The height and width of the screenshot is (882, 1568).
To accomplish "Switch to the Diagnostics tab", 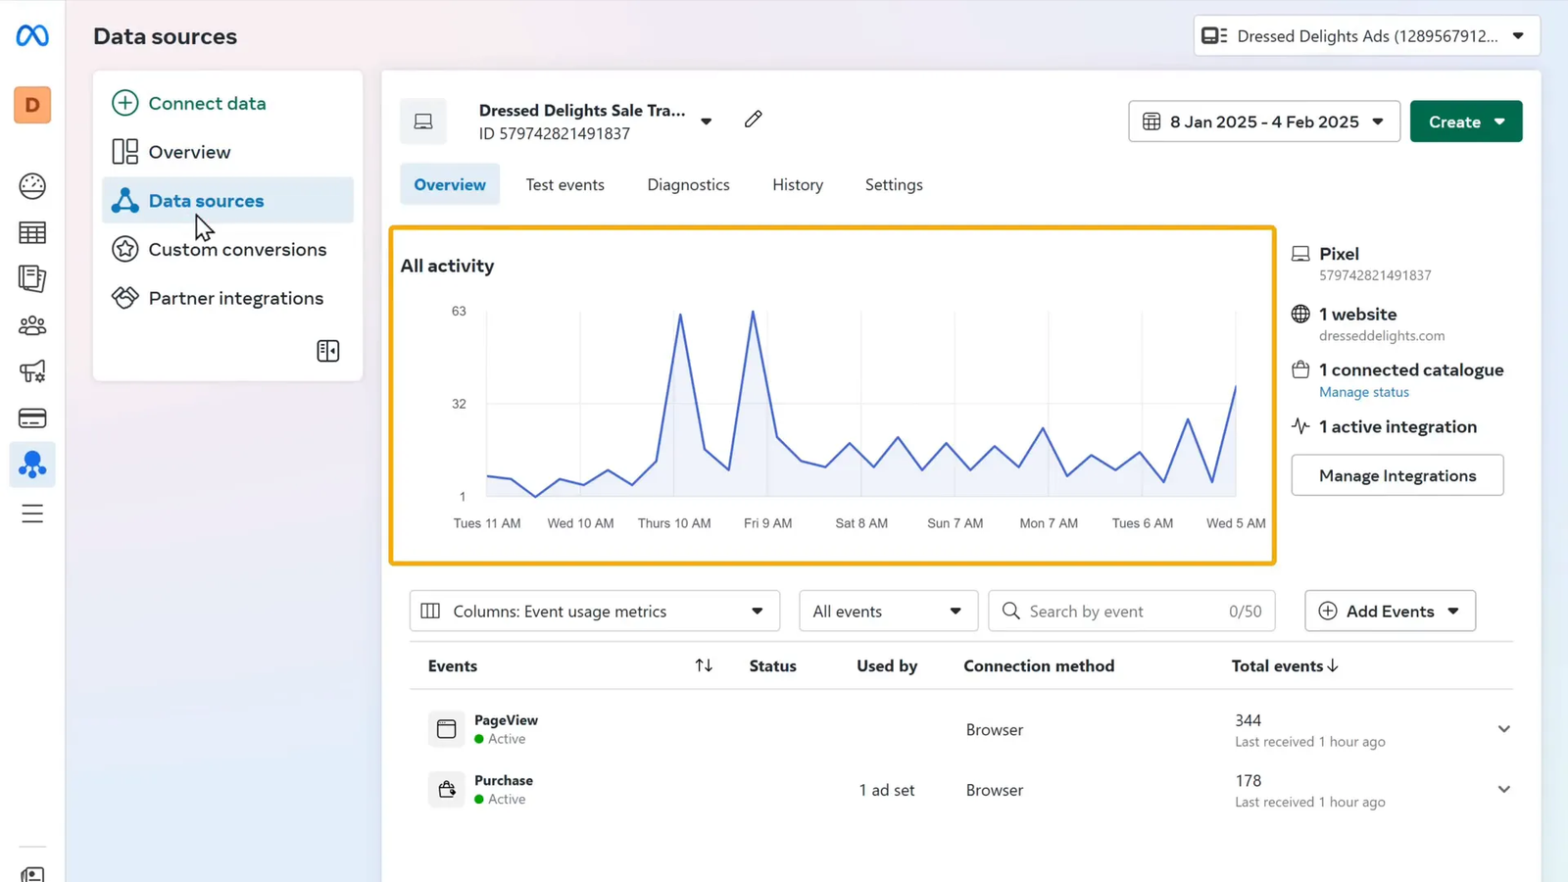I will click(688, 184).
